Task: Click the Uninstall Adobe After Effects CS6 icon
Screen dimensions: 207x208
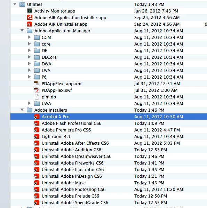Action: coord(37,143)
